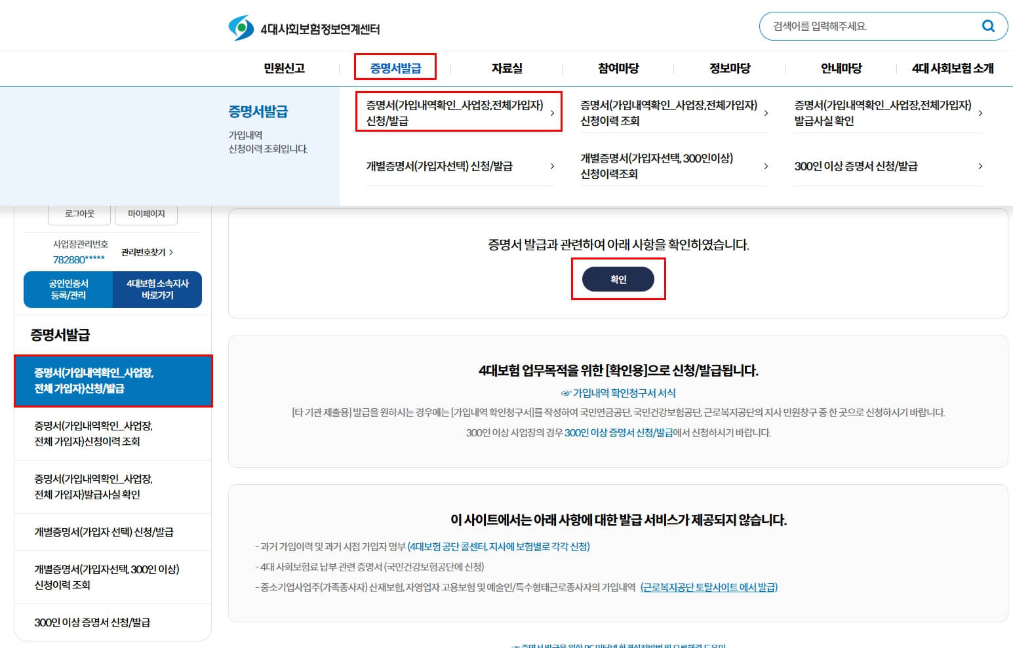Viewport: 1013px width, 648px height.
Task: Expand 300인 이상 증명서 신청/발급 arrow in megamenu
Action: (979, 166)
